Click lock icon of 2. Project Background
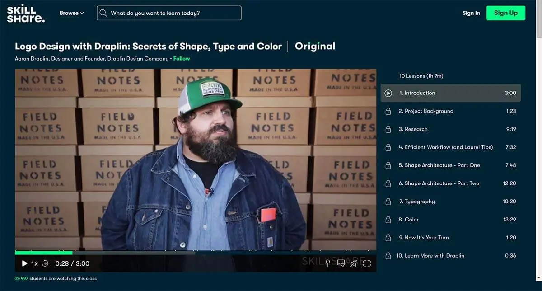 pyautogui.click(x=388, y=111)
